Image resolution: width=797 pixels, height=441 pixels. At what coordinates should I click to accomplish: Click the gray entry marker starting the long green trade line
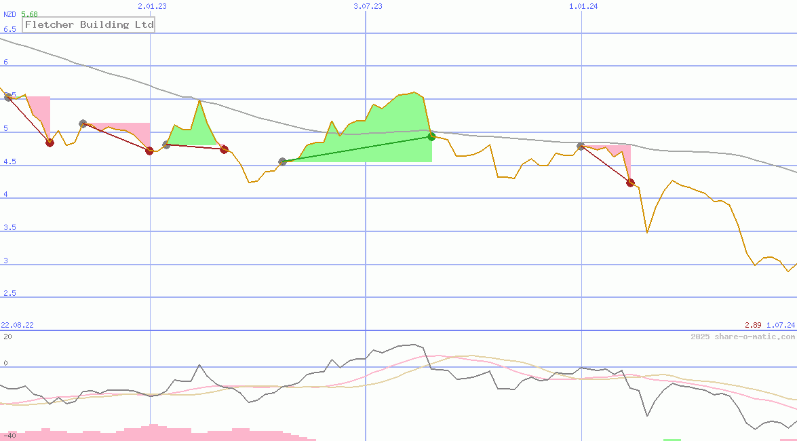click(283, 161)
